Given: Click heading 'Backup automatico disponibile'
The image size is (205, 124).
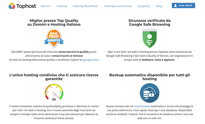Looking at the screenshot, I should [149, 77].
